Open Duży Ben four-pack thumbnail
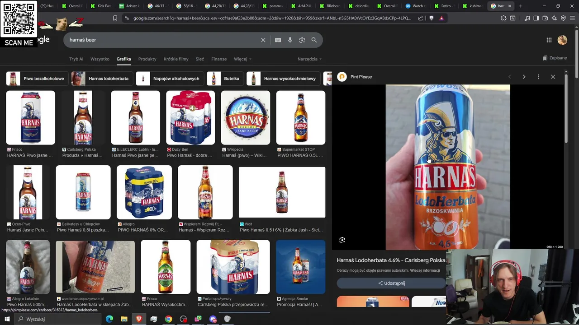The height and width of the screenshot is (325, 579). click(x=190, y=118)
